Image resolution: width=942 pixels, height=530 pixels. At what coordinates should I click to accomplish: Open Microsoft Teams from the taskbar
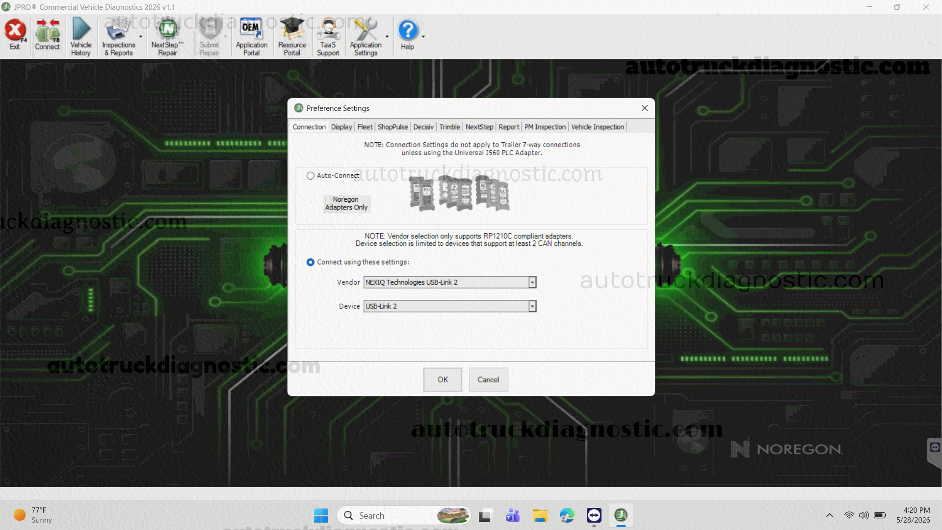(512, 515)
